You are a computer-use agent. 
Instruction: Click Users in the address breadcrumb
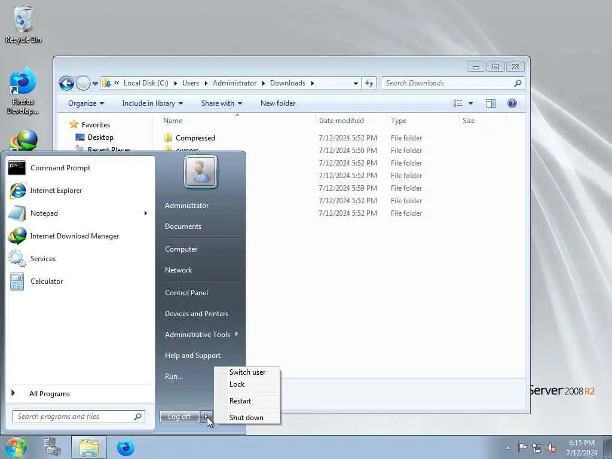coord(191,83)
